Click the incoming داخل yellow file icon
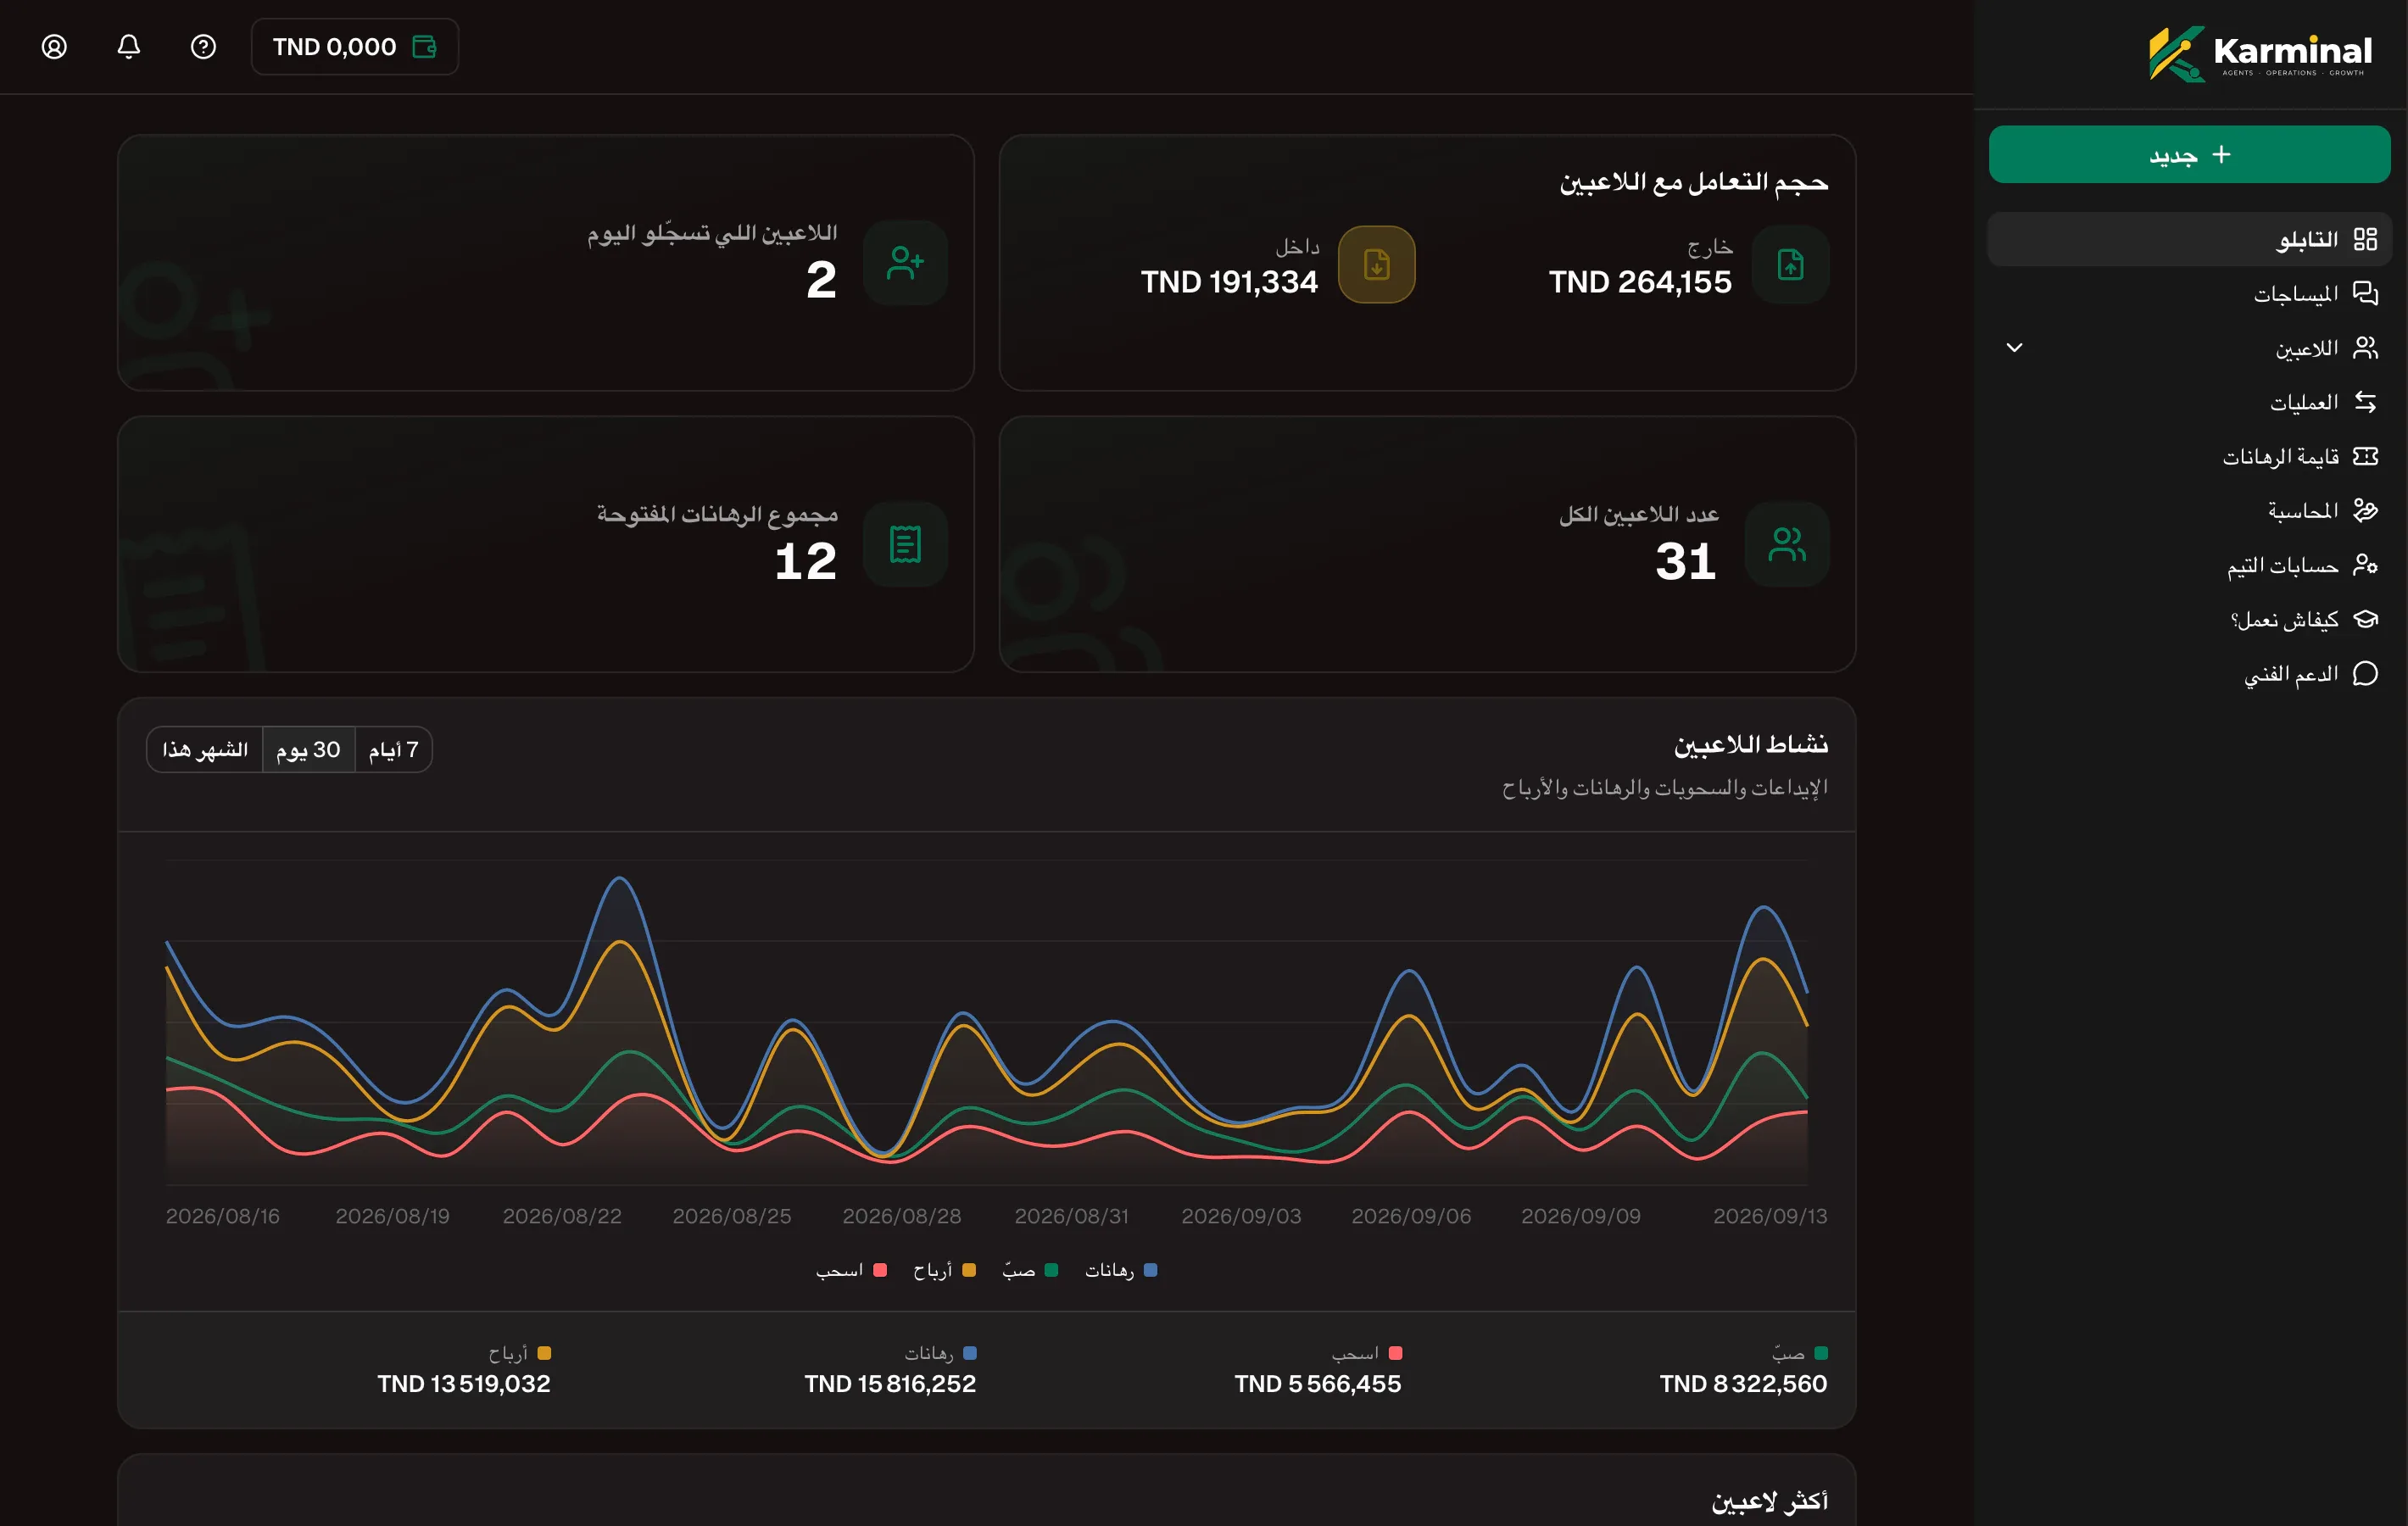2408x1526 pixels. coord(1376,265)
